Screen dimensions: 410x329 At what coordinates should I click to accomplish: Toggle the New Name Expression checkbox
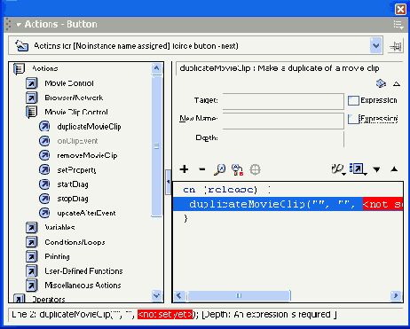[x=353, y=119]
